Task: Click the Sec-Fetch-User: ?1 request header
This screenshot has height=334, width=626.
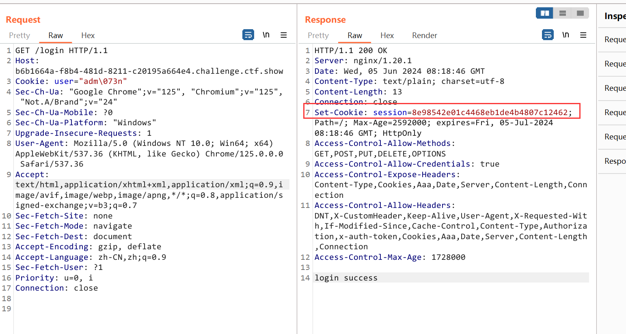Action: 59,268
